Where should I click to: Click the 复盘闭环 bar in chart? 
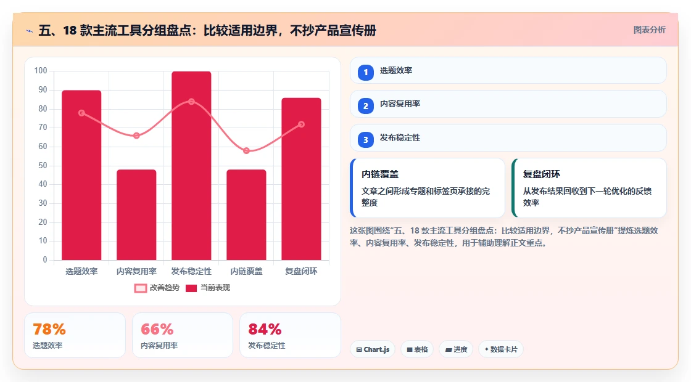(302, 179)
